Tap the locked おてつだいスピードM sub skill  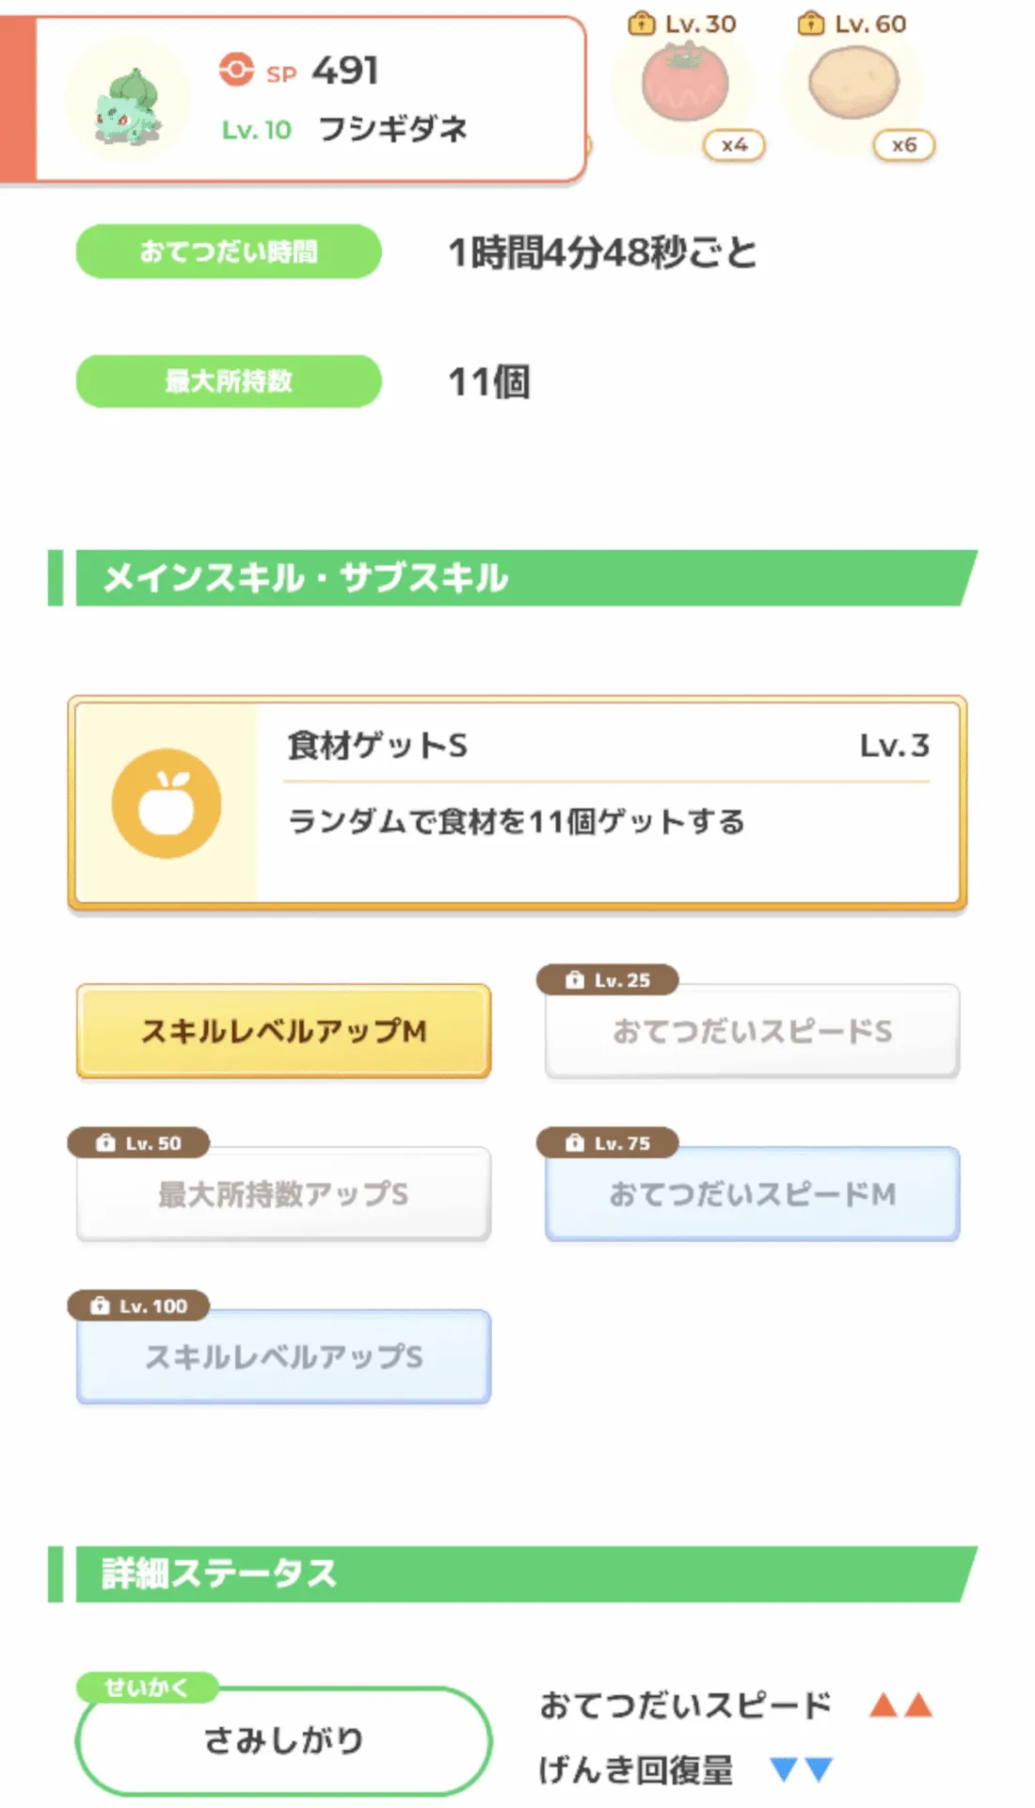click(x=752, y=1194)
